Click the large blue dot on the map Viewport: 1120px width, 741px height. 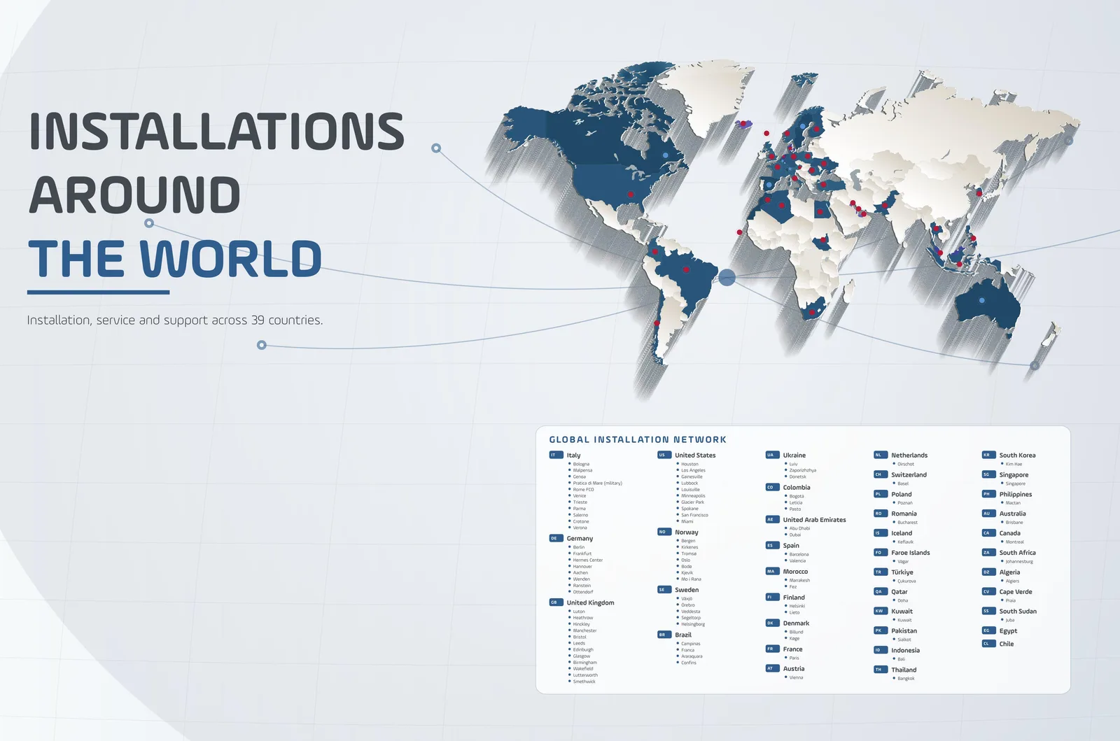pos(727,278)
